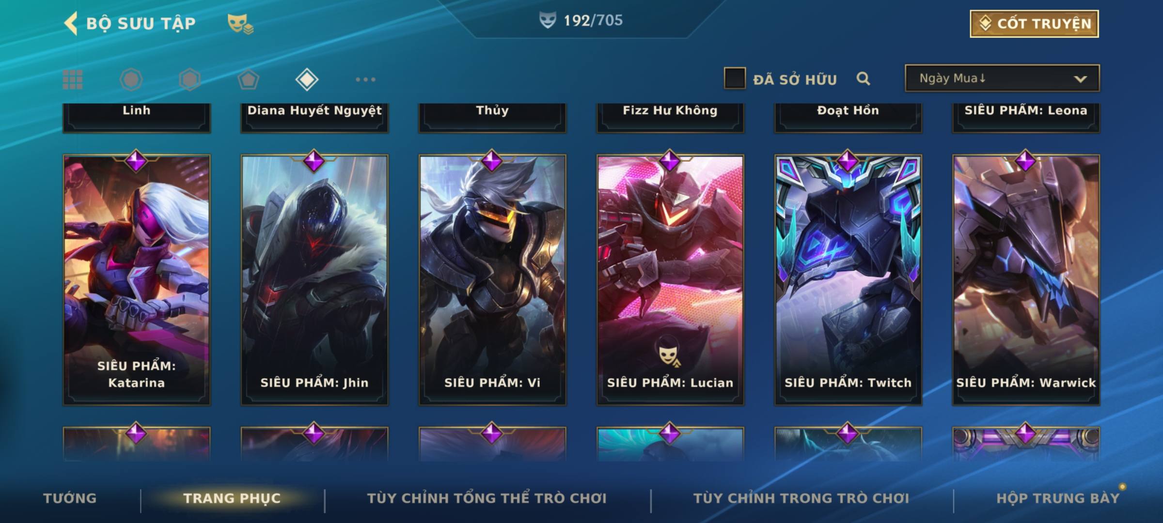The height and width of the screenshot is (523, 1163).
Task: Go to the Hộp Trưng Bày tab
Action: tap(1058, 498)
